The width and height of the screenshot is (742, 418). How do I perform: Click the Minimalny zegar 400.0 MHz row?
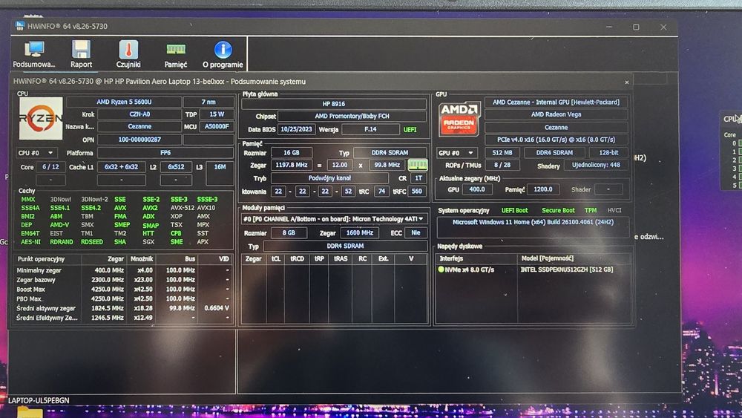(x=123, y=270)
